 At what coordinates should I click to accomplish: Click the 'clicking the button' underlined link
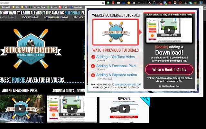pyautogui.click(x=182, y=78)
